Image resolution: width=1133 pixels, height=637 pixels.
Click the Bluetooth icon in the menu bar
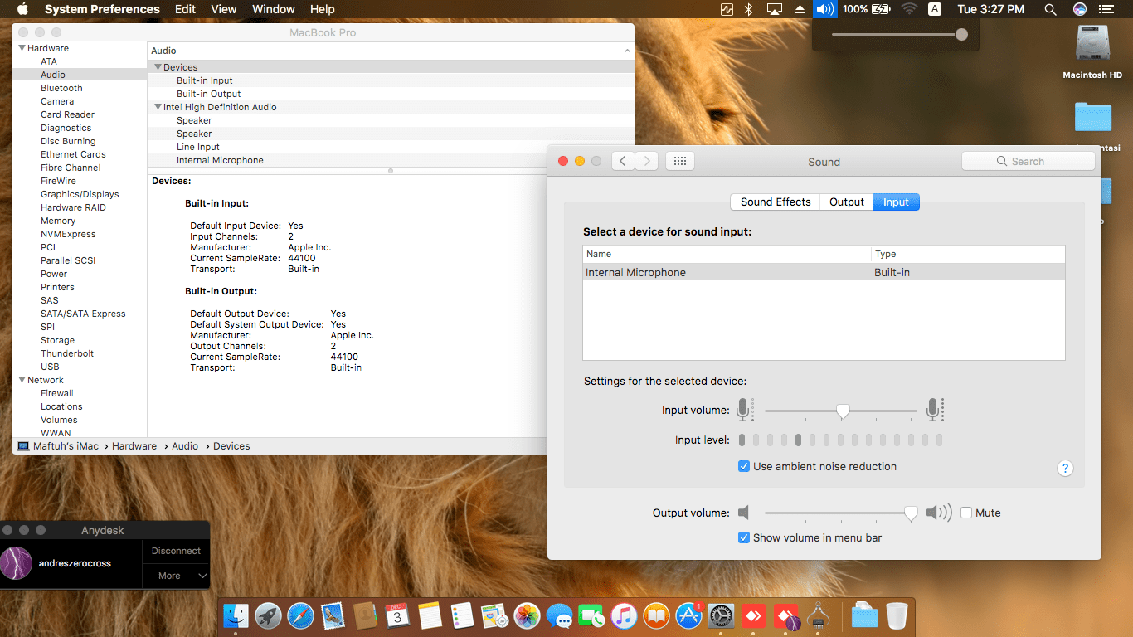749,9
